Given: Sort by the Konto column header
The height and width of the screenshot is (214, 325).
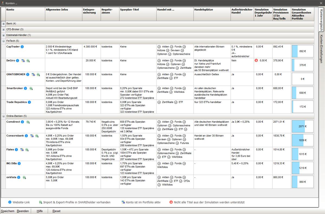Looking at the screenshot, I should pos(25,14).
